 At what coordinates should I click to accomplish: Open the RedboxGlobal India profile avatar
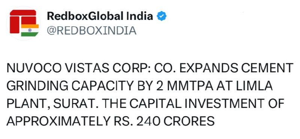pos(23,23)
